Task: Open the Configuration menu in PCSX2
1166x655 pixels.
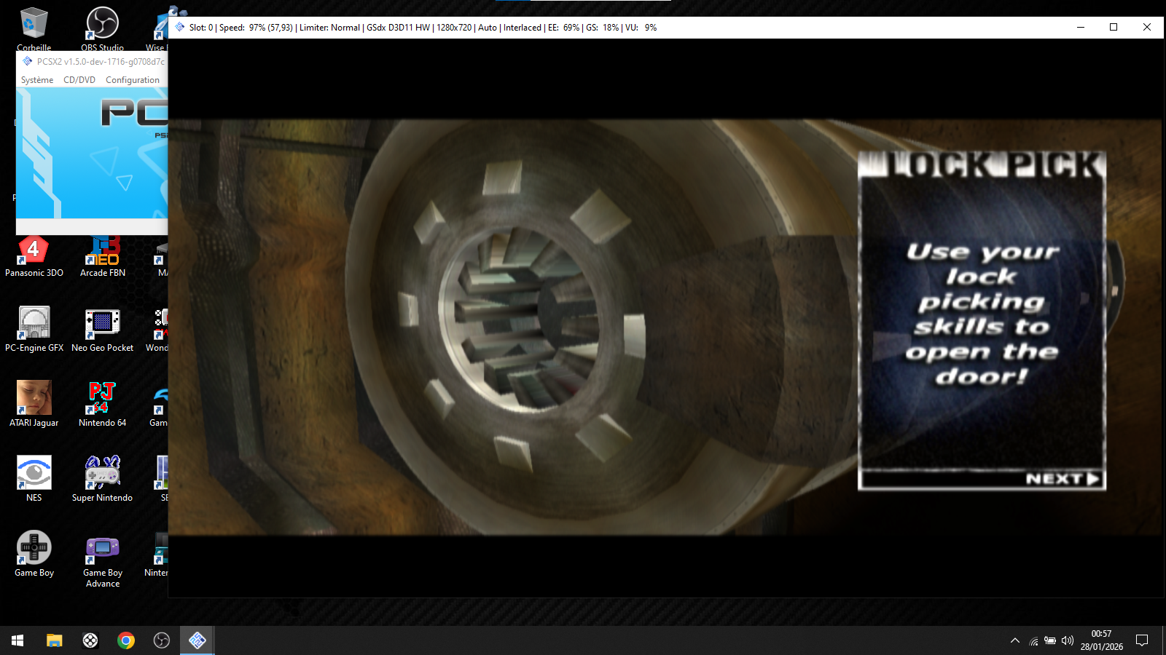Action: click(133, 80)
